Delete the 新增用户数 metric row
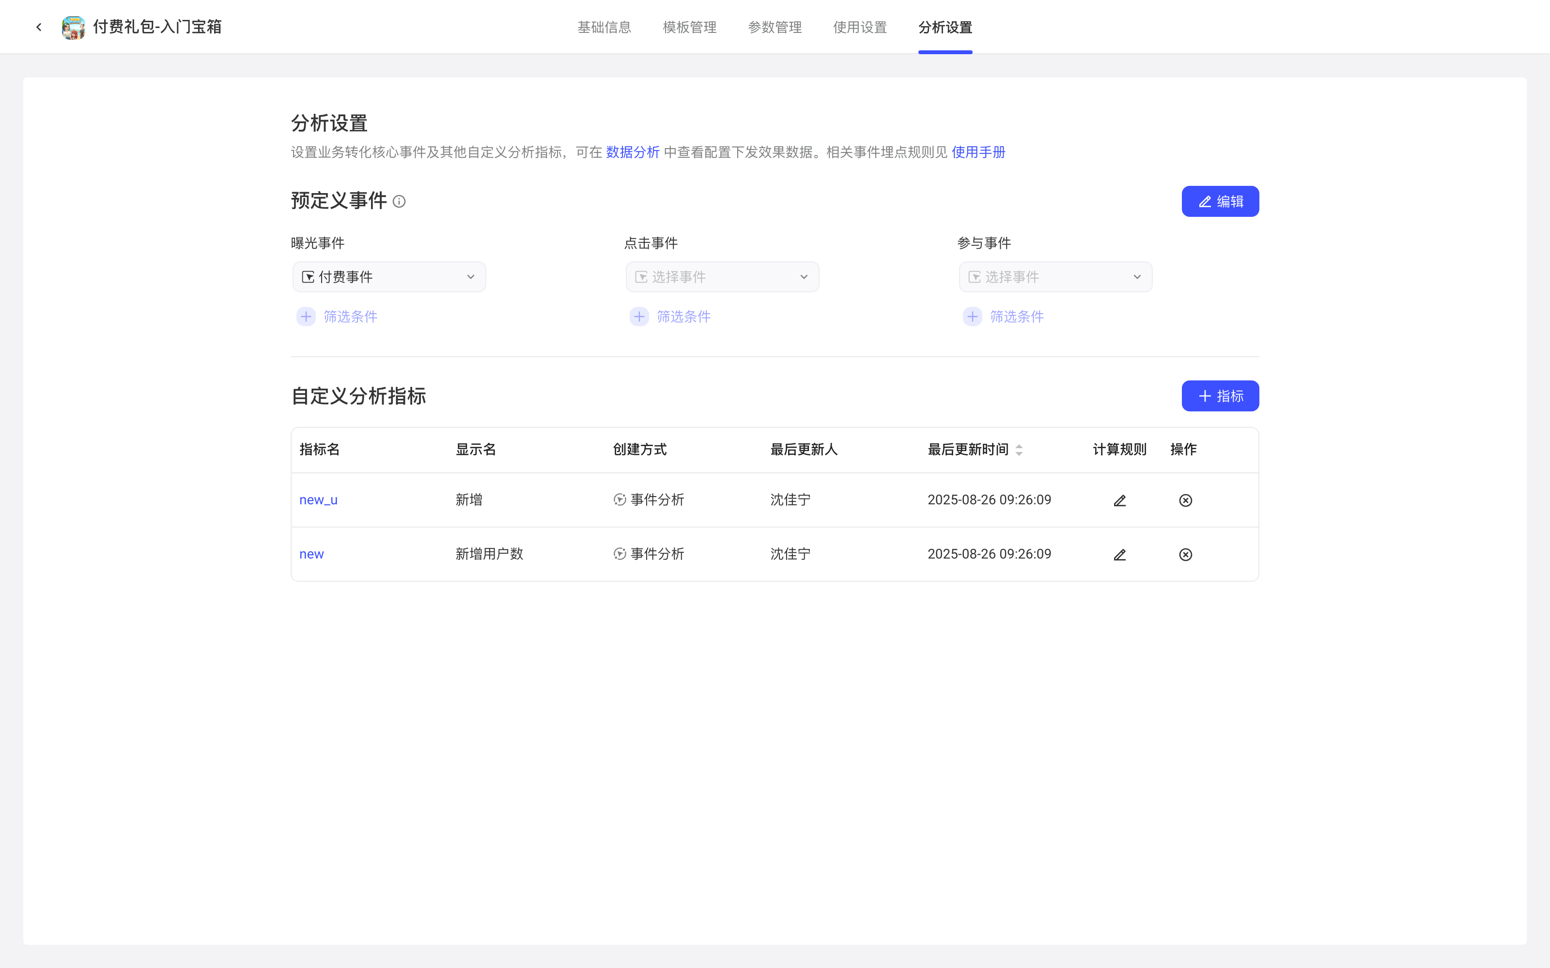The image size is (1550, 968). coord(1186,555)
